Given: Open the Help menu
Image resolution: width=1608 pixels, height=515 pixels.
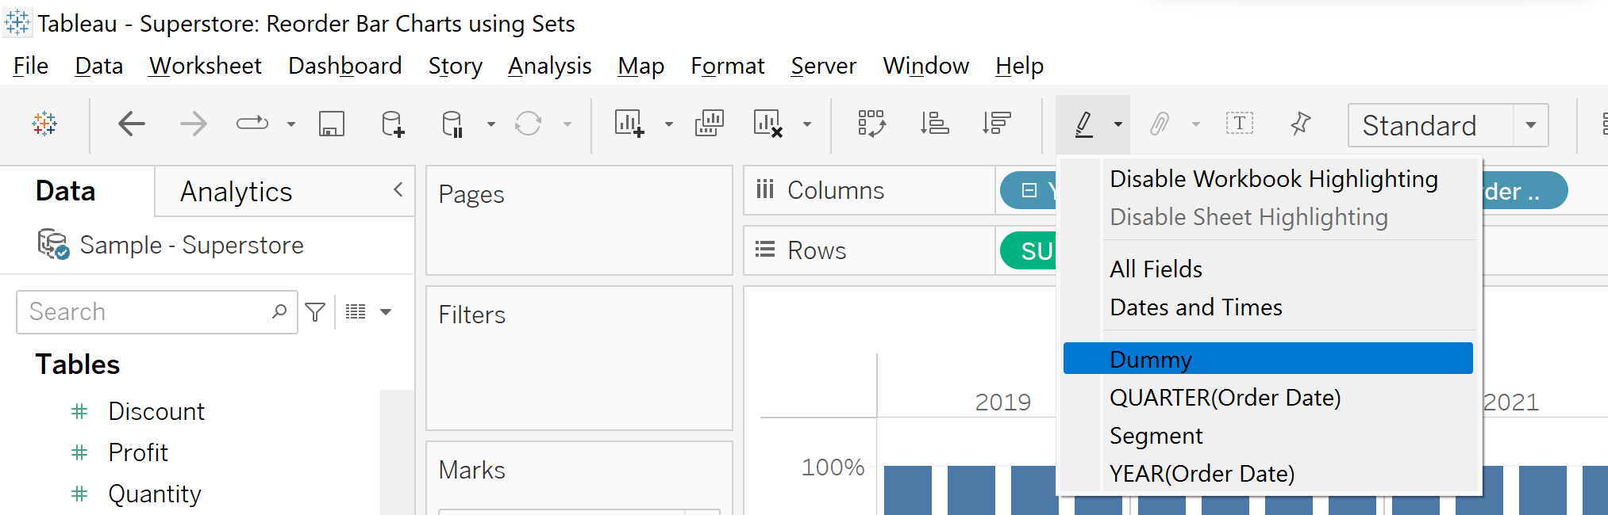Looking at the screenshot, I should point(1020,66).
